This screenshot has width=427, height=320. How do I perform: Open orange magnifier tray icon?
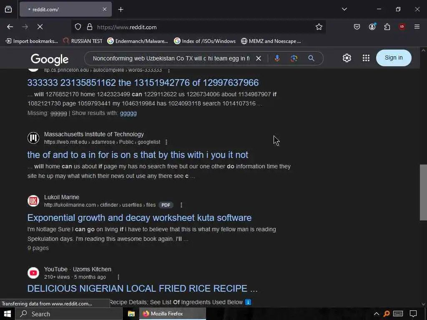pyautogui.click(x=386, y=314)
